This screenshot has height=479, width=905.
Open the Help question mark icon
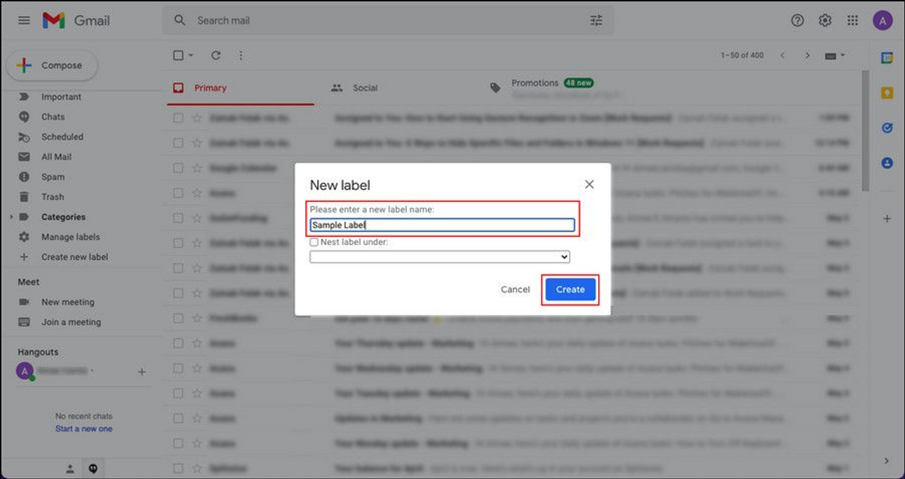[798, 20]
